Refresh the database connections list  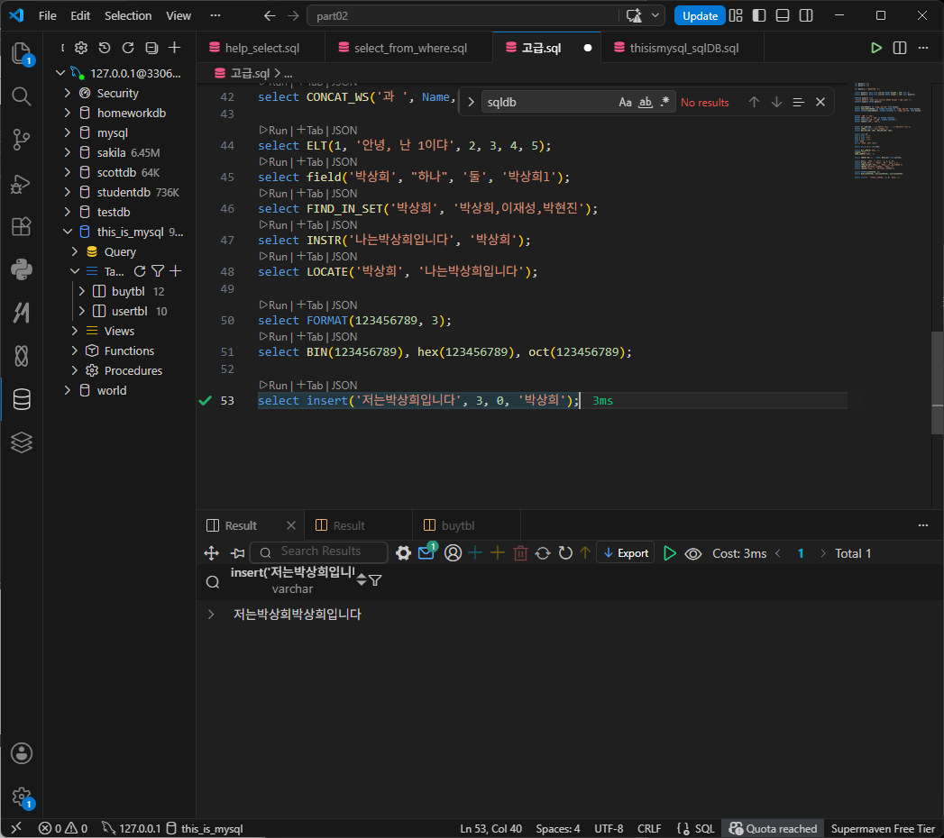(128, 48)
